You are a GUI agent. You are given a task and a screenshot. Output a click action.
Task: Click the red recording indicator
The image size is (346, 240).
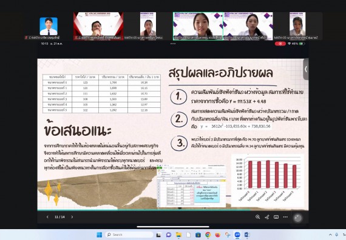point(280,44)
